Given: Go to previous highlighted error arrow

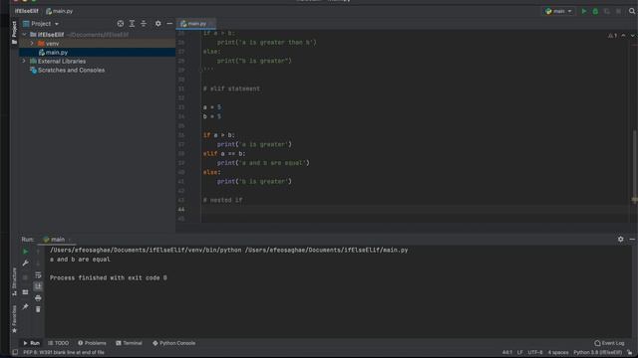Looking at the screenshot, I should point(623,36).
